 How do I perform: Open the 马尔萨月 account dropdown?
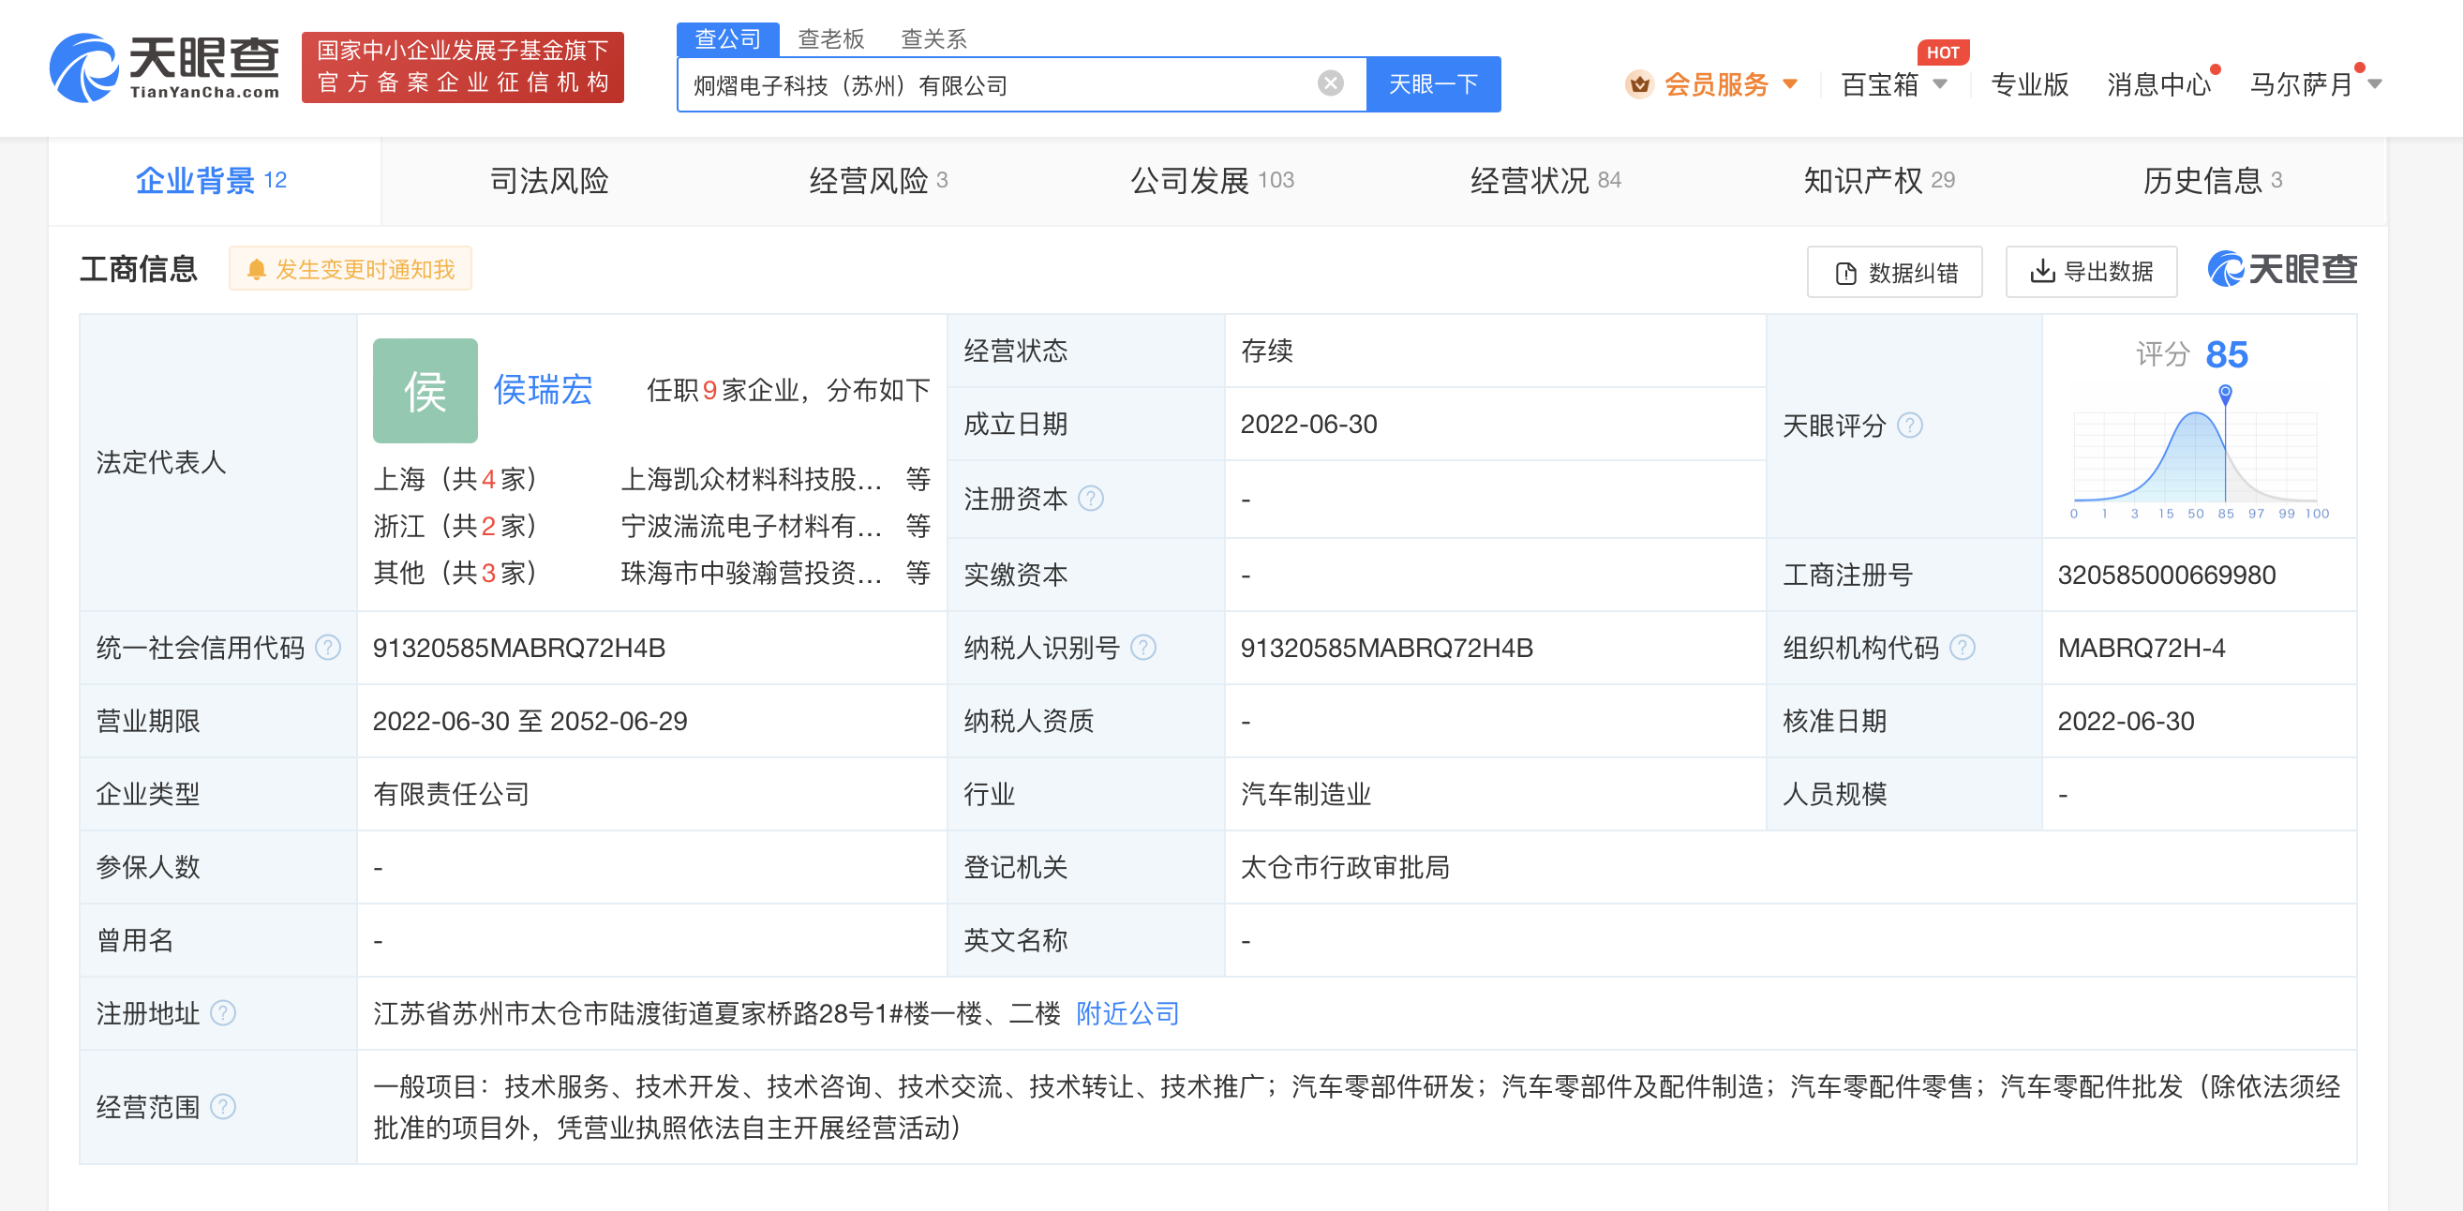coord(2375,84)
